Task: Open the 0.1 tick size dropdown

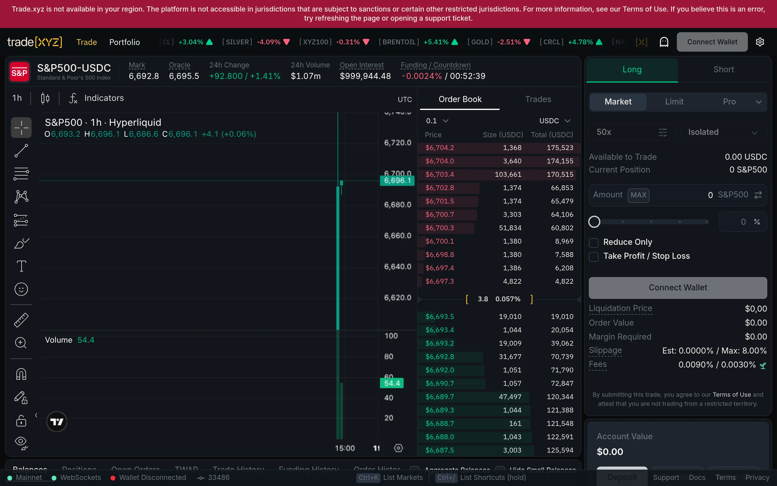Action: 437,121
